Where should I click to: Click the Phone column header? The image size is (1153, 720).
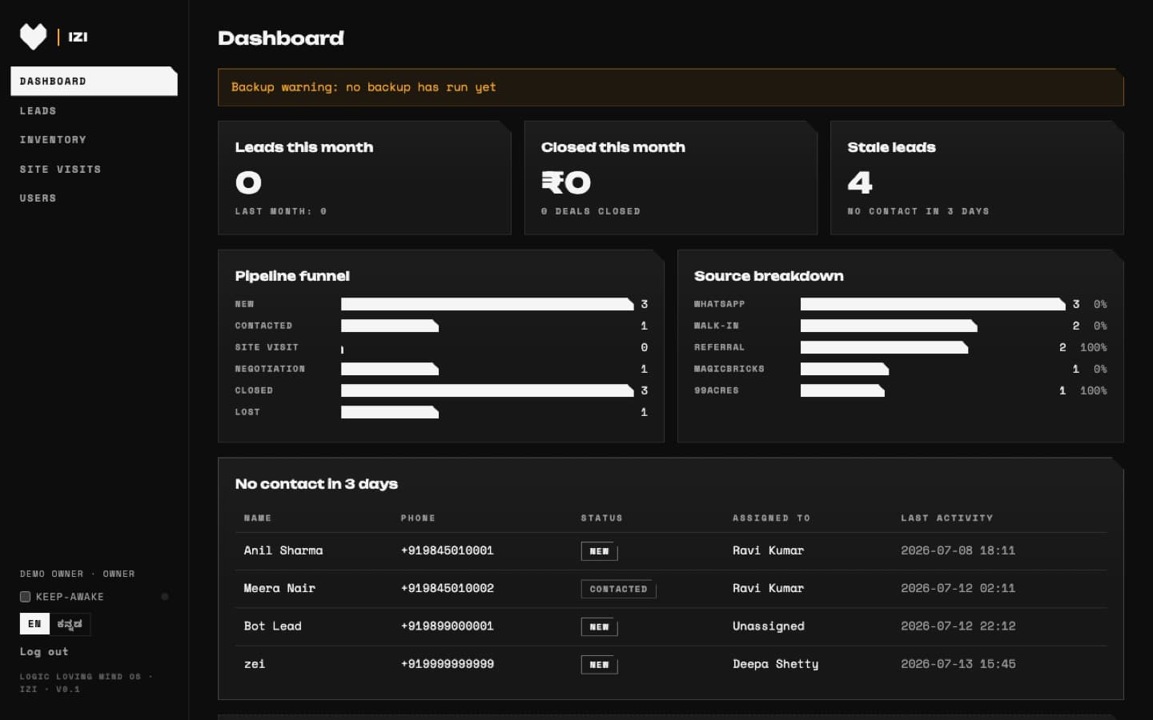pyautogui.click(x=418, y=518)
